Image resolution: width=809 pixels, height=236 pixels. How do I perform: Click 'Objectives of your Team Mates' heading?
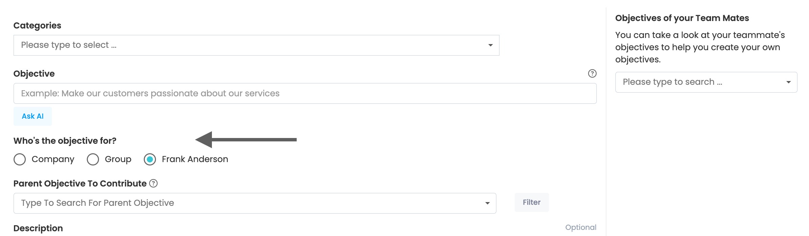pos(682,18)
